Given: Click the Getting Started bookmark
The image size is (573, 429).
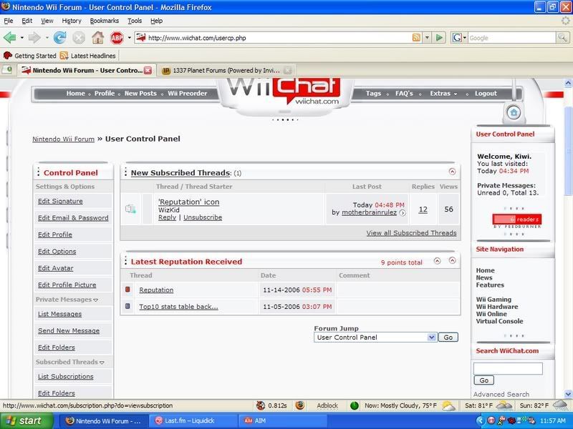Looking at the screenshot, I should (29, 56).
